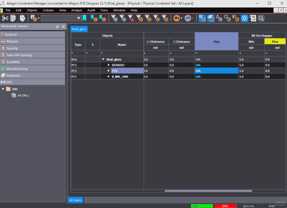
Task: Click the Paste clipboard icon
Action: [x=22, y=18]
